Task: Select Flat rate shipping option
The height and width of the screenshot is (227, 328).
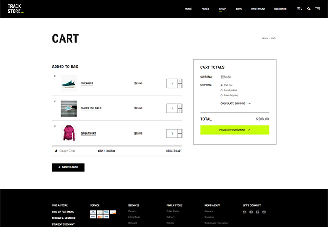Action: click(221, 85)
